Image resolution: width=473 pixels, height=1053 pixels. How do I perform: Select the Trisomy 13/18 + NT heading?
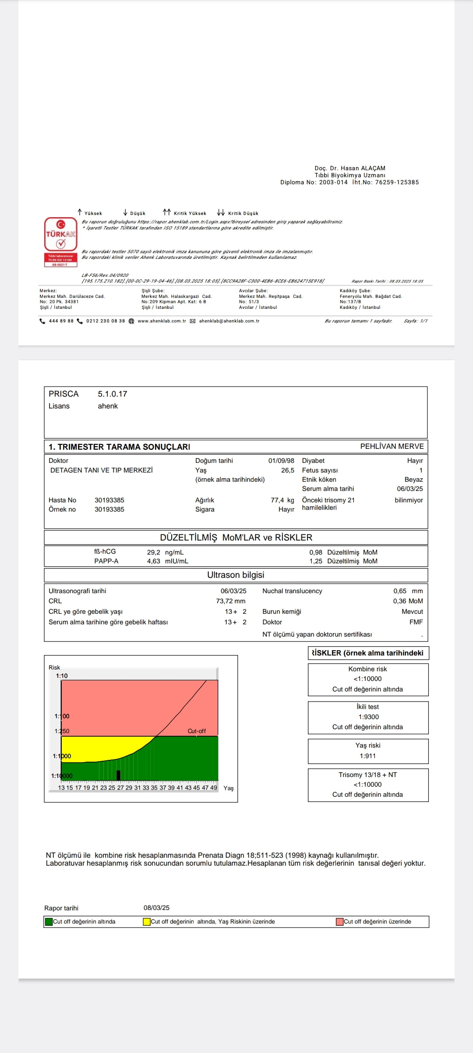(x=368, y=775)
